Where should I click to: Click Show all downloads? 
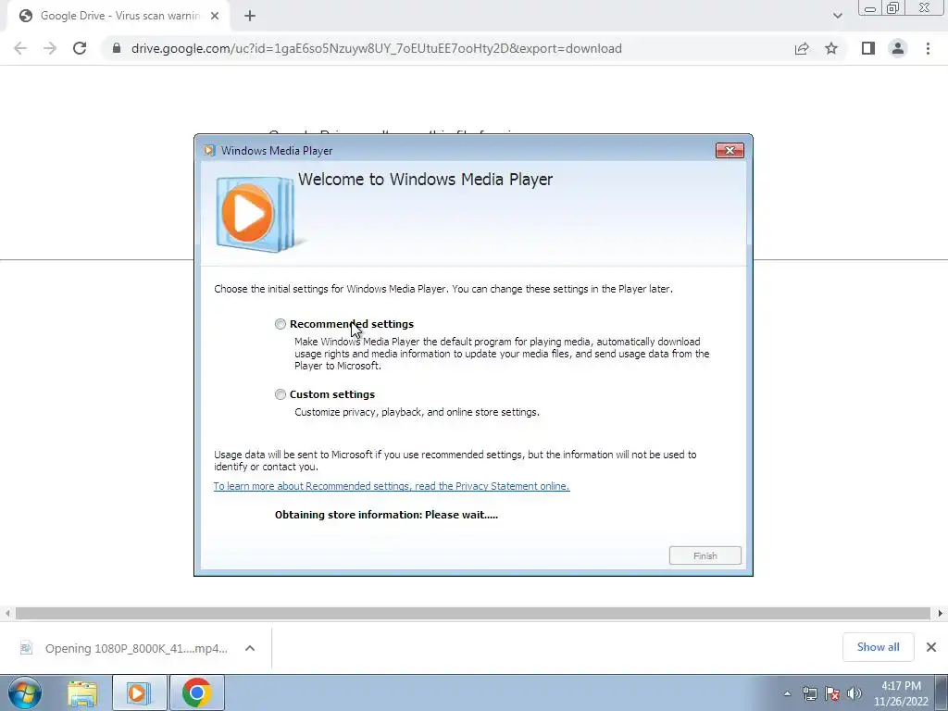[878, 647]
